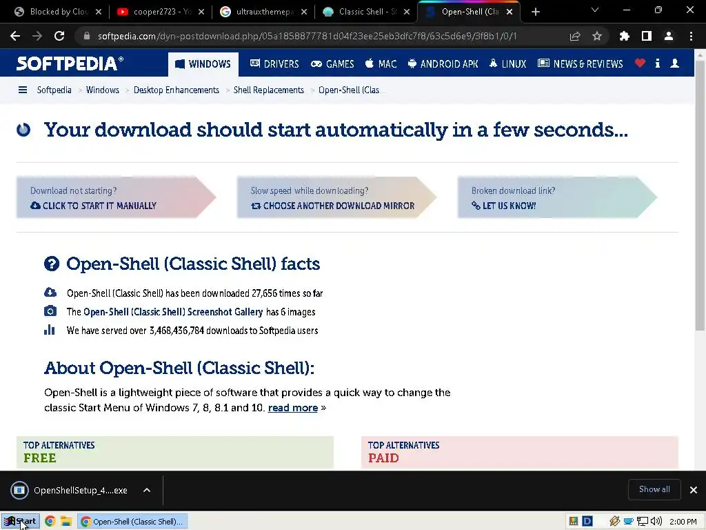Screen dimensions: 706x530
Task: Go to Softpedia breadcrumb link
Action: click(x=54, y=90)
